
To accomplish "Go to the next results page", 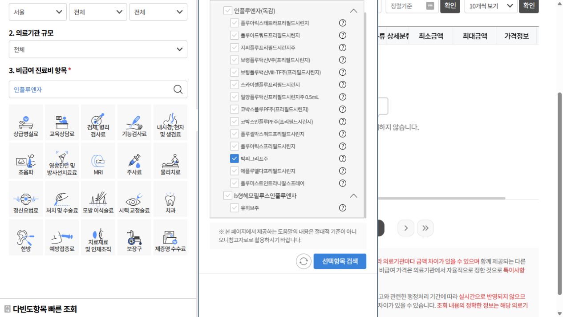I will point(405,228).
